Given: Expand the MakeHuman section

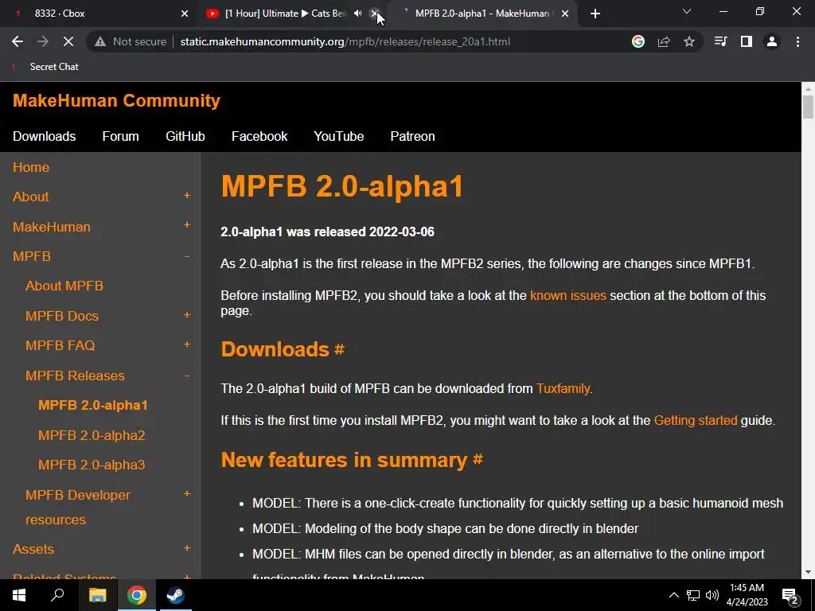Looking at the screenshot, I should (x=186, y=225).
